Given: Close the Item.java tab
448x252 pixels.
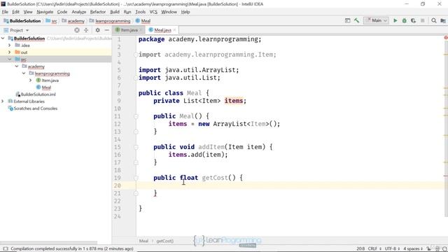Looking at the screenshot, I should pyautogui.click(x=141, y=30).
